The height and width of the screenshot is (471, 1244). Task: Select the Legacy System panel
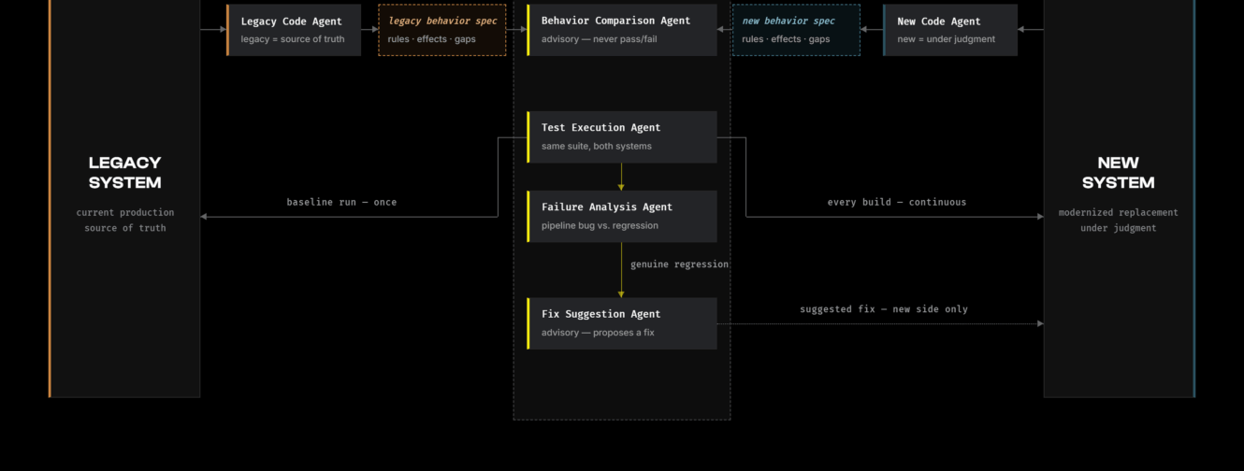tap(124, 198)
